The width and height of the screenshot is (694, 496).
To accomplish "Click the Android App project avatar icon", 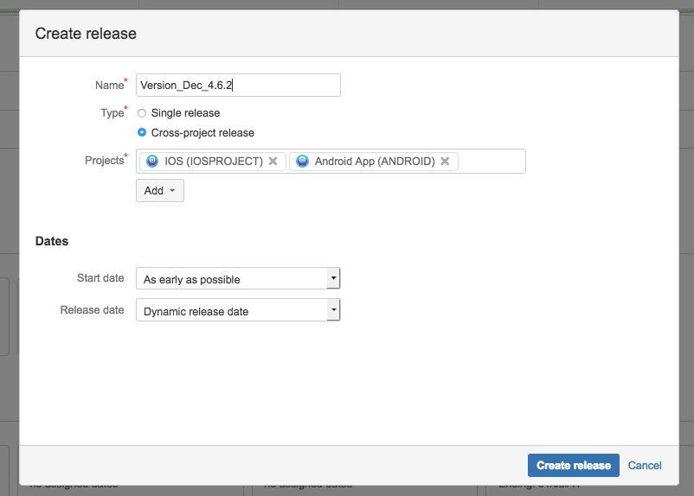I will tap(302, 161).
